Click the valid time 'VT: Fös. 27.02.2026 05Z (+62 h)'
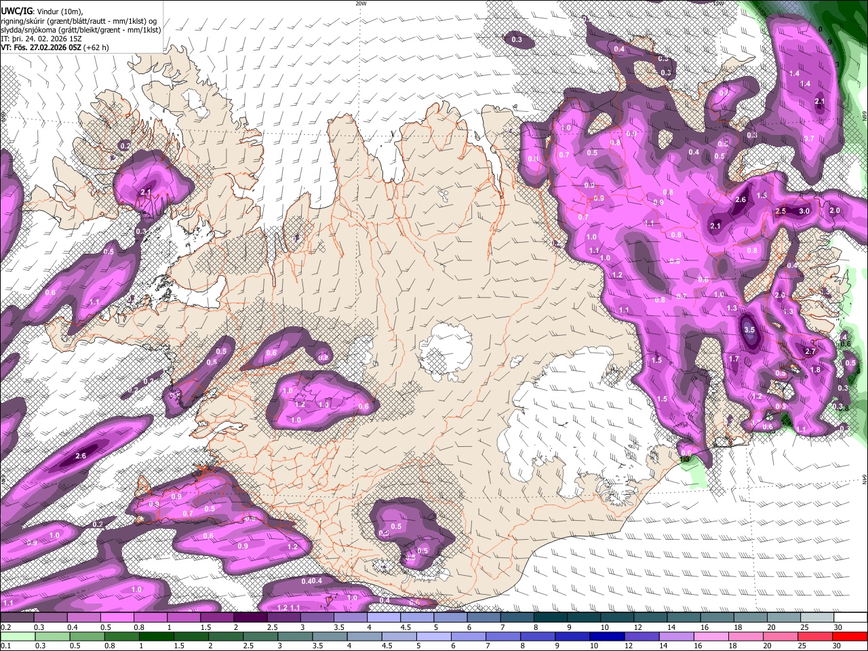The height and width of the screenshot is (651, 868). [54, 48]
